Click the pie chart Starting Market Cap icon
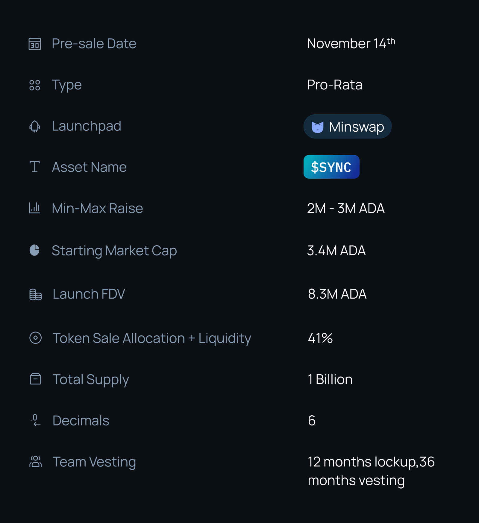479x523 pixels. pyautogui.click(x=35, y=250)
